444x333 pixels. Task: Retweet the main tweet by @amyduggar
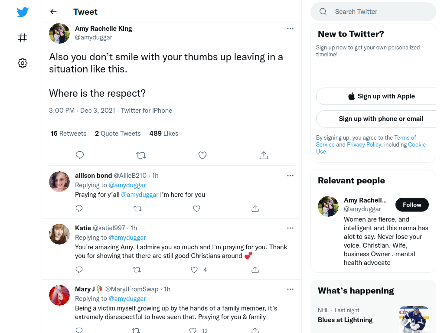click(141, 155)
